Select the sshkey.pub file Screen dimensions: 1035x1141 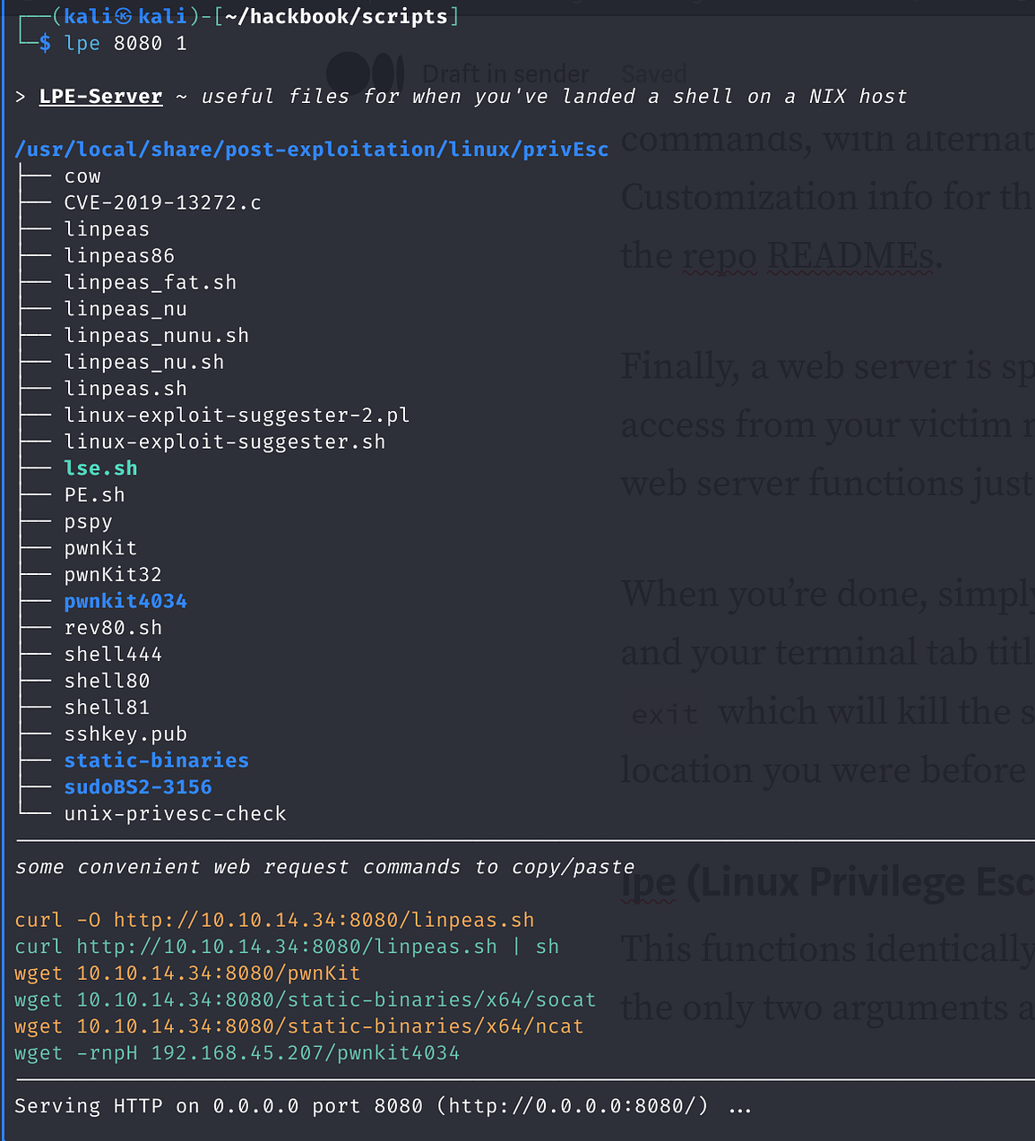pyautogui.click(x=125, y=734)
